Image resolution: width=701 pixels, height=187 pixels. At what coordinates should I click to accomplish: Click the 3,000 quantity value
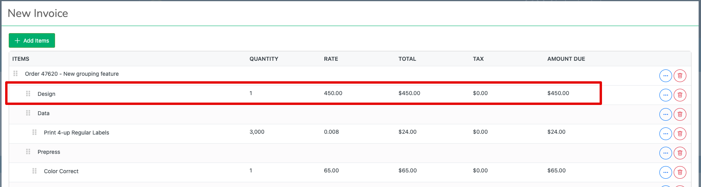pos(257,132)
